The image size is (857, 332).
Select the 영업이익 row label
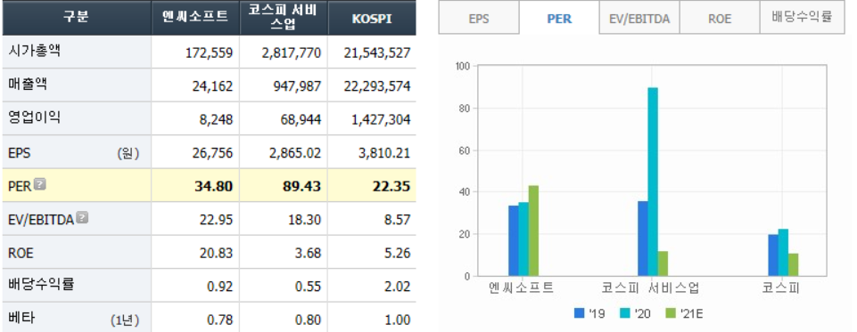35,117
